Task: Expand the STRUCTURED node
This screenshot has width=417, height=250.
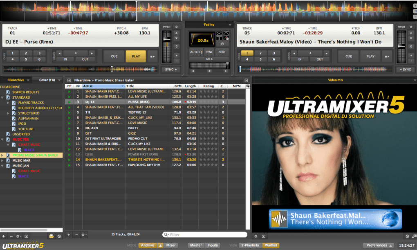Action: point(8,113)
